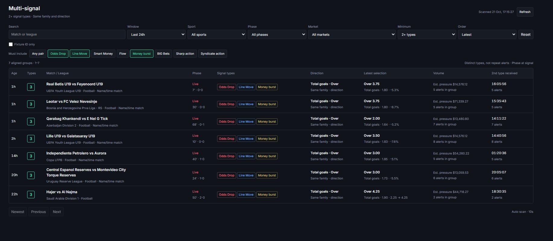Click the Age column header
The height and width of the screenshot is (241, 553).
[x=14, y=73]
